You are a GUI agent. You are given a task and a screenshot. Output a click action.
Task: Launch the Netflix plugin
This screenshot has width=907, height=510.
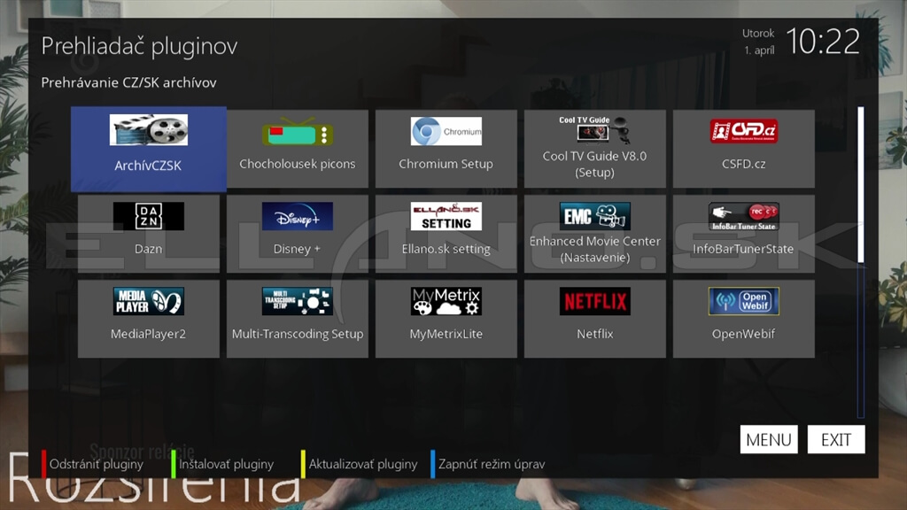click(x=594, y=319)
